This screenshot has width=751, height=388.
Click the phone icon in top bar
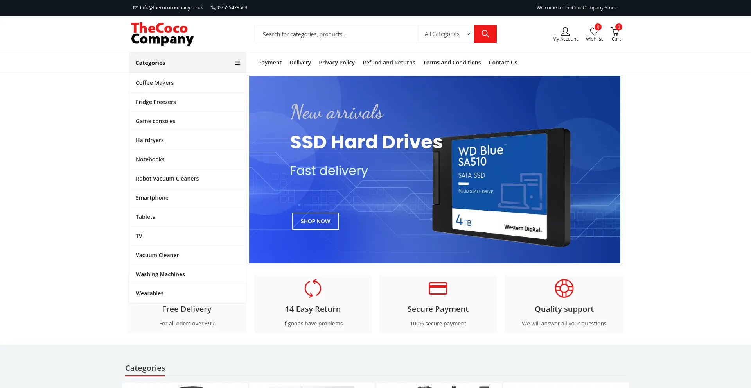point(214,8)
